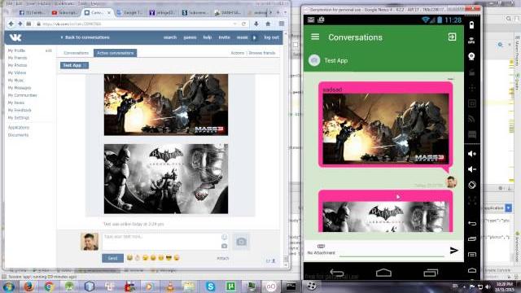
Task: Open Skype from the taskbar
Action: (210, 286)
